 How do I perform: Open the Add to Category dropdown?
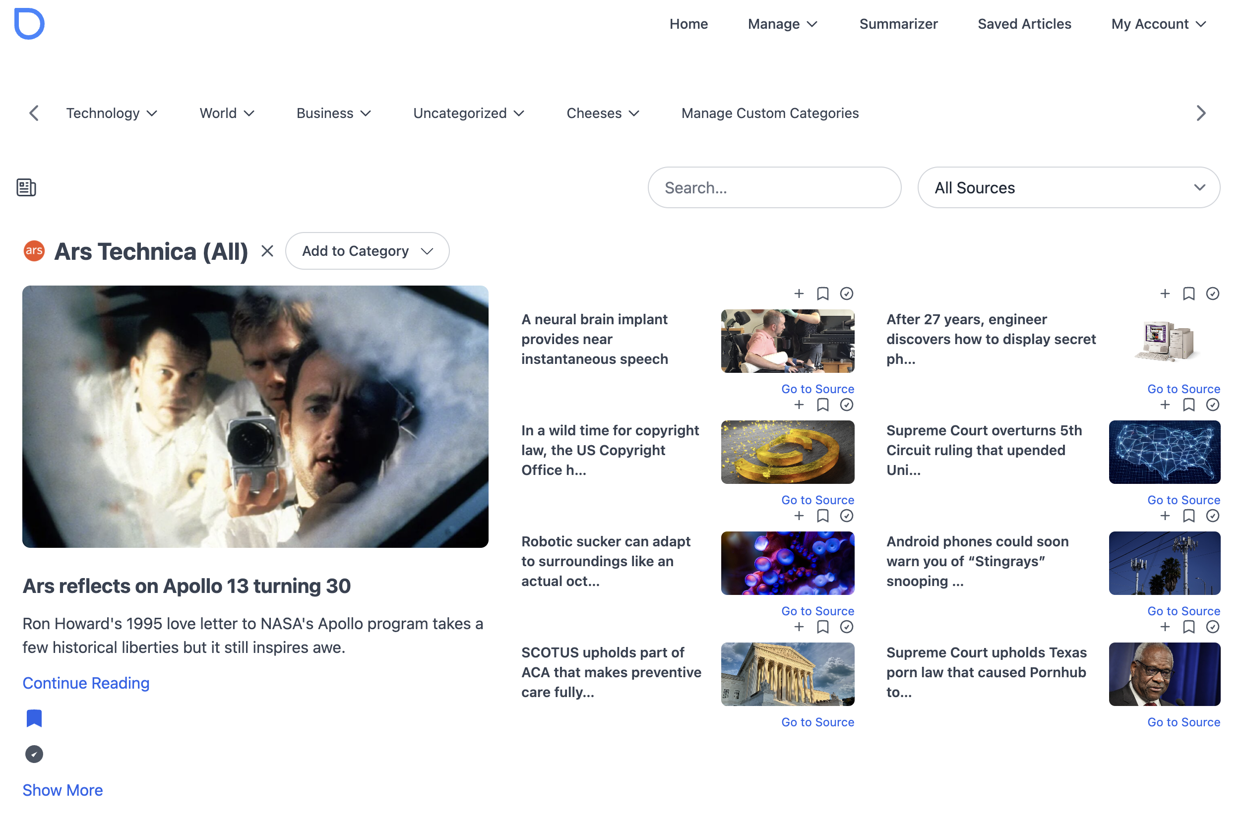click(x=367, y=251)
